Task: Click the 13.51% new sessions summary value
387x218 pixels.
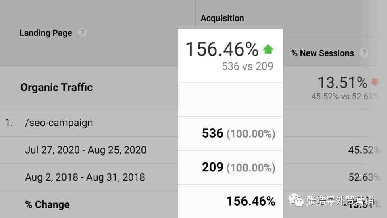Action: 342,83
